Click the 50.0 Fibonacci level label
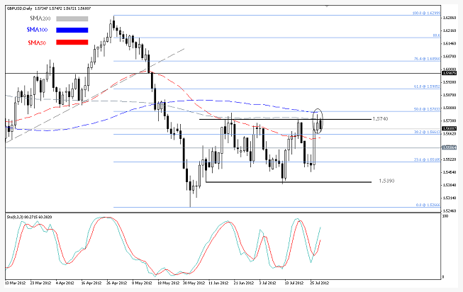This screenshot has height=292, width=463. (x=427, y=109)
